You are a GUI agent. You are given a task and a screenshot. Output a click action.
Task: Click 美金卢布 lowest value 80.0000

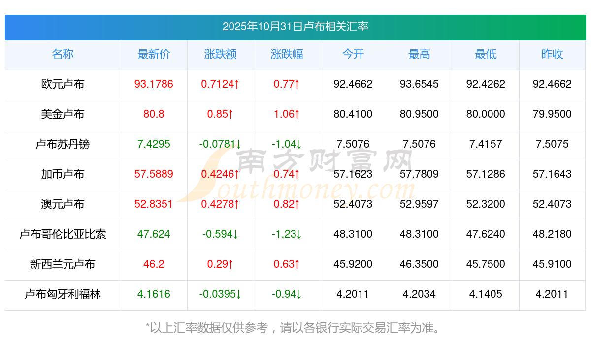tap(486, 114)
